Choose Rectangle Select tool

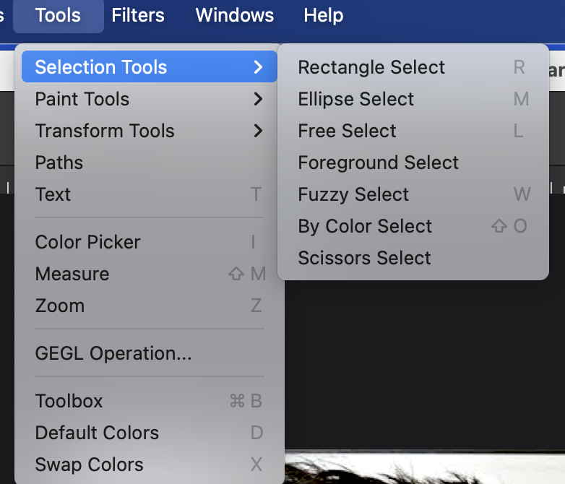tap(371, 67)
